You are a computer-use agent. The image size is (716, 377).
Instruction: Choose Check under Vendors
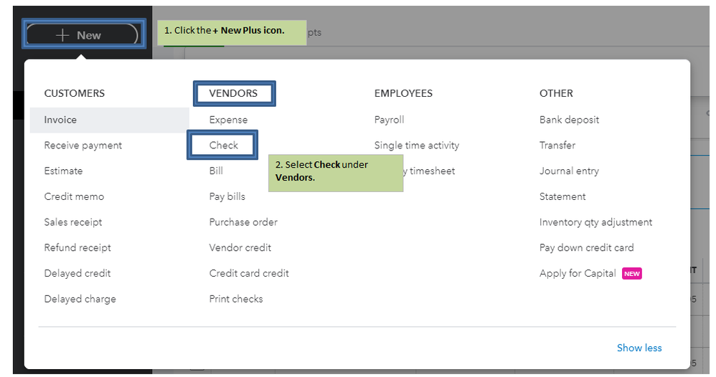[224, 145]
